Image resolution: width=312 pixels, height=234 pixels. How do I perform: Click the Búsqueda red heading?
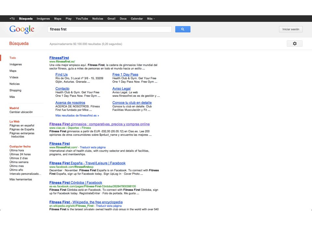[19, 44]
